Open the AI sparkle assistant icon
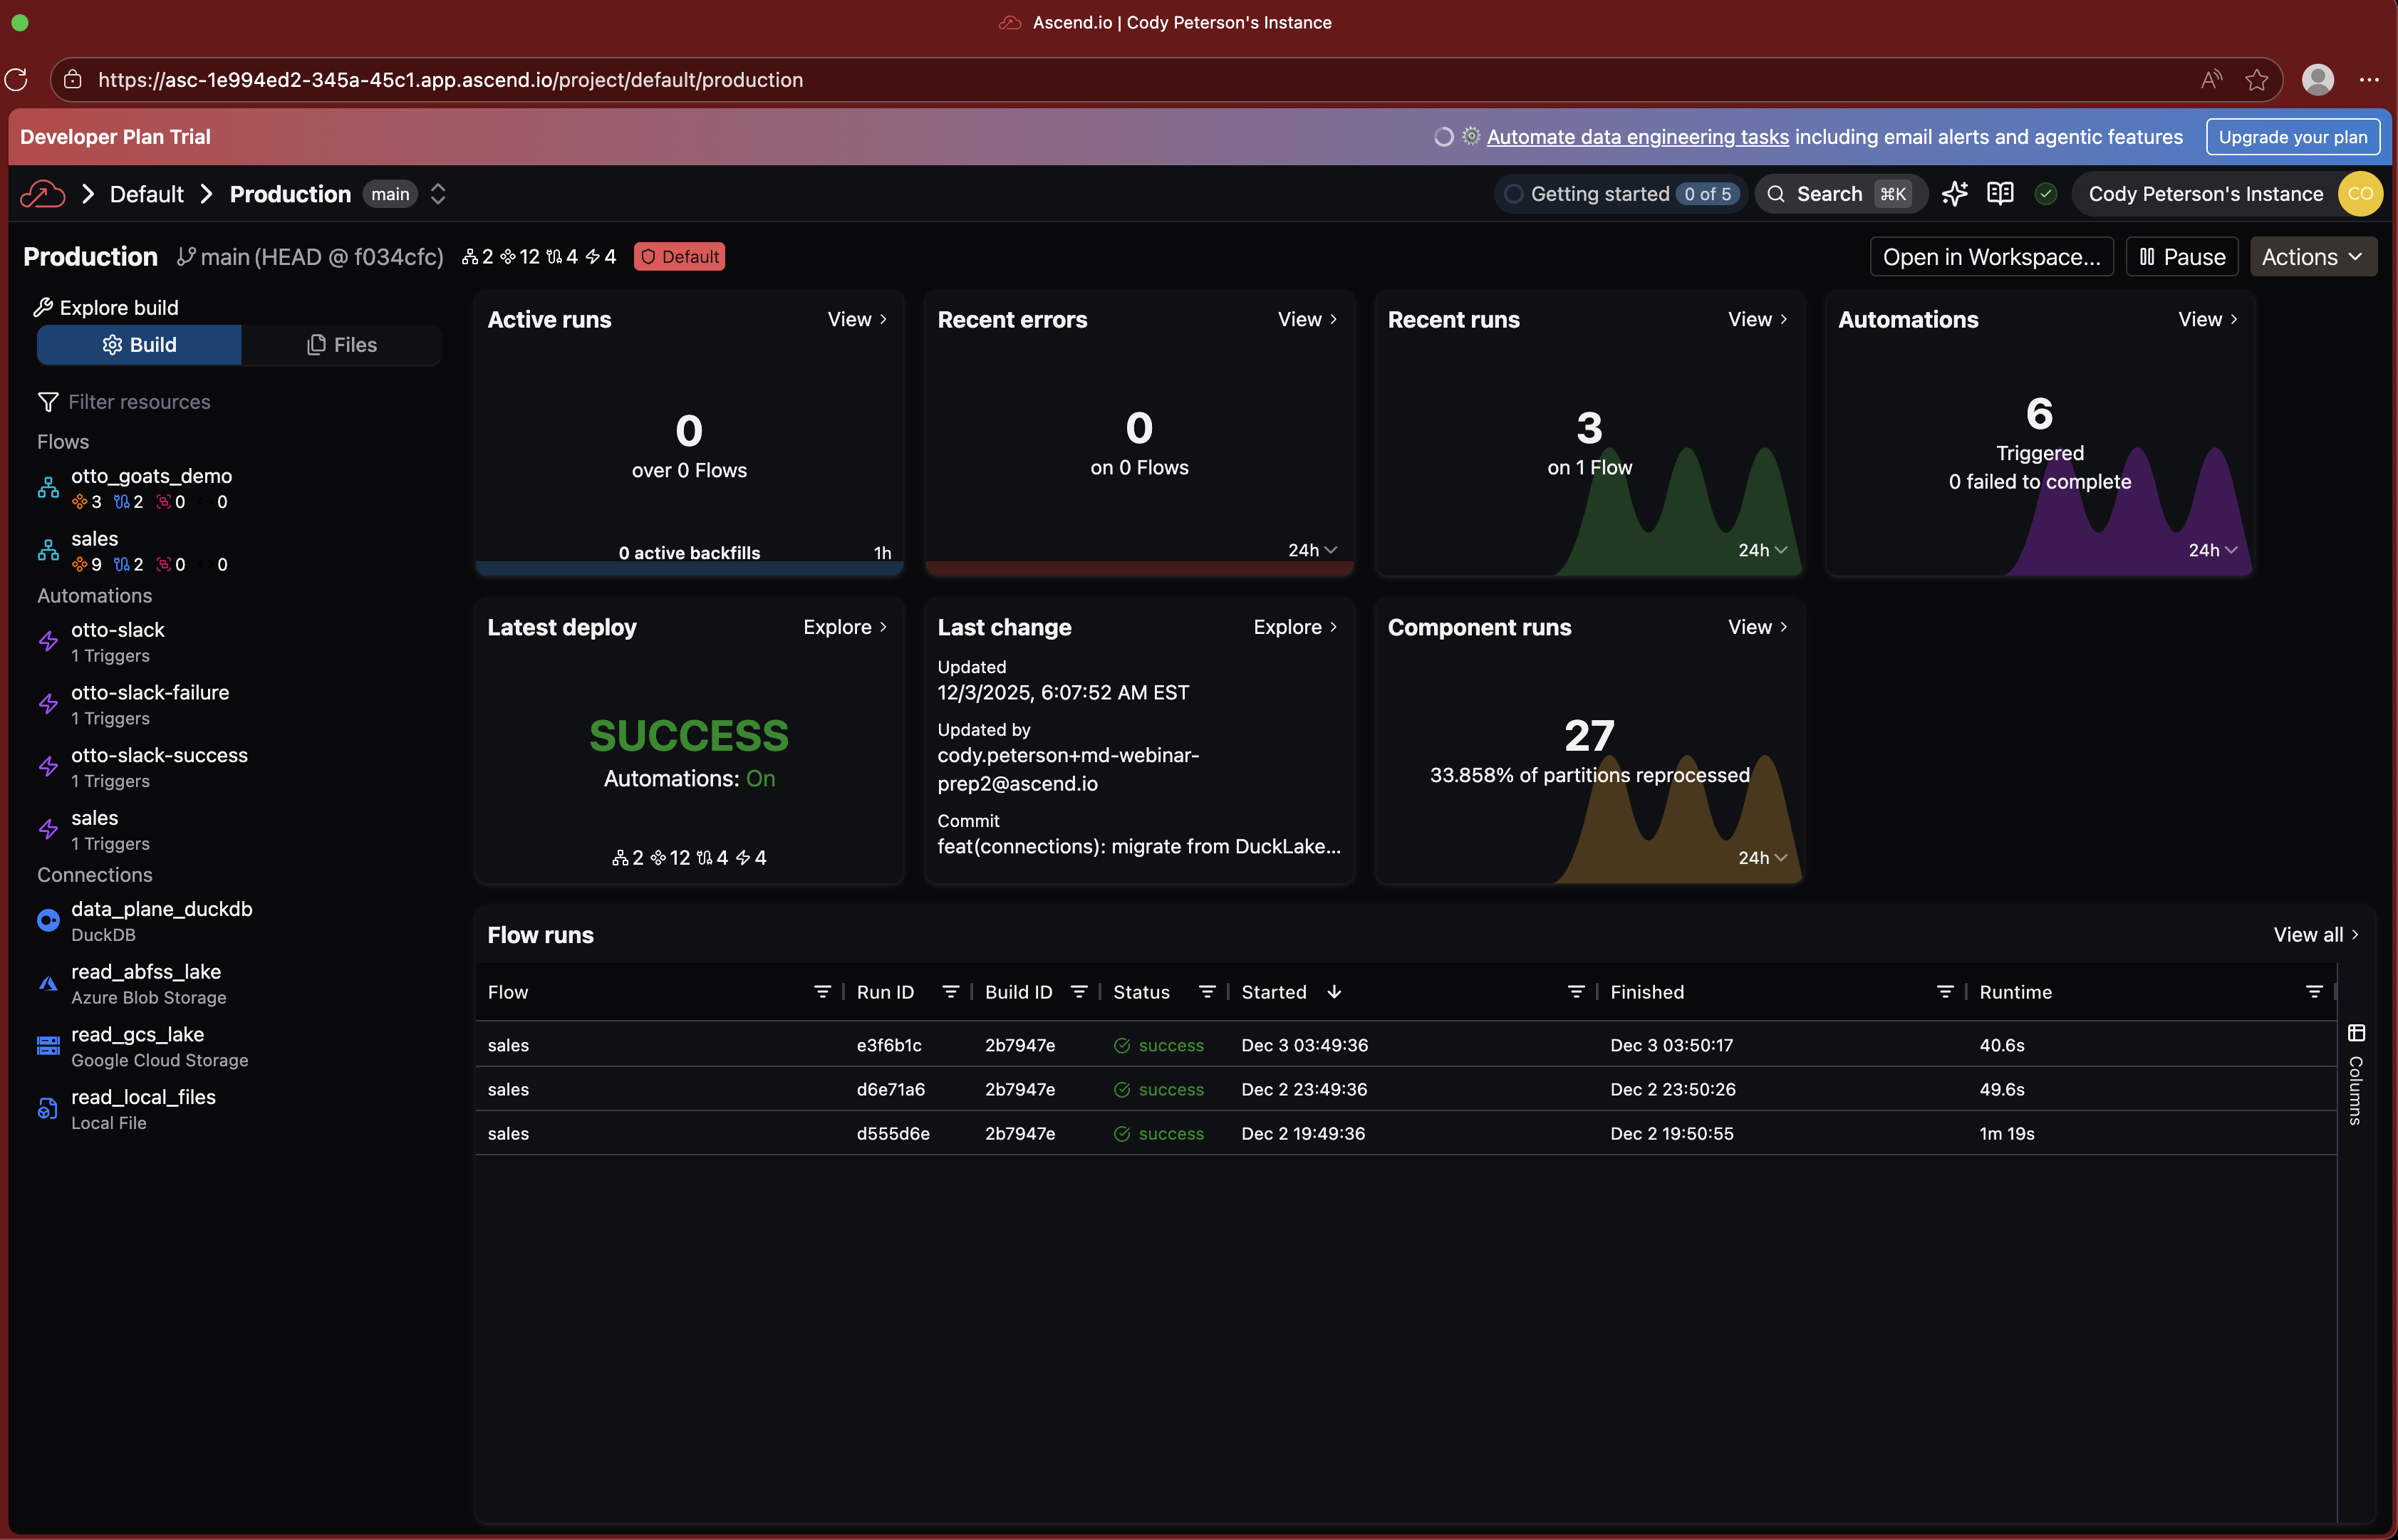The width and height of the screenshot is (2398, 1540). [x=1954, y=194]
